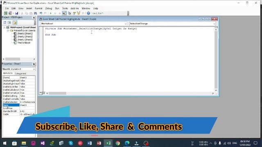Click the Paste toolbar icon
The width and height of the screenshot is (262, 147).
(x=31, y=13)
